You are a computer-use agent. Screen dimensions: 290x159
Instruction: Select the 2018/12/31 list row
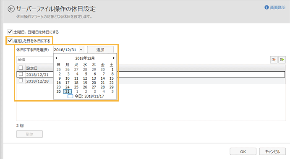(x=151, y=74)
